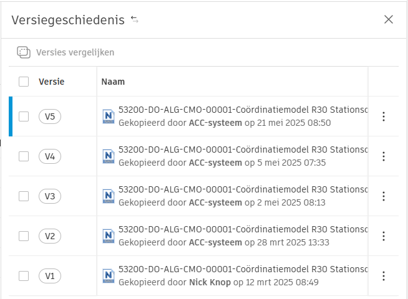
Task: Click the Navisworks file icon for V5
Action: (x=109, y=116)
